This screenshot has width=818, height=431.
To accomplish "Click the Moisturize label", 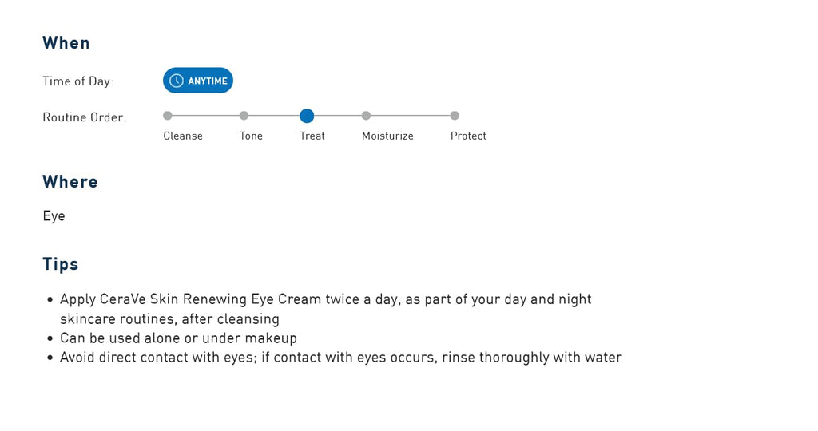I will tap(387, 136).
